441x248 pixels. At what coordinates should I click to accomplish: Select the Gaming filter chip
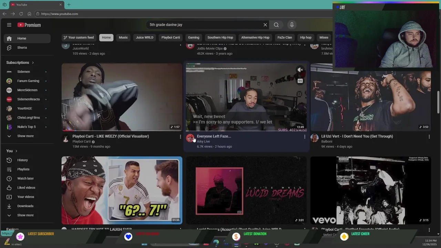(x=194, y=38)
